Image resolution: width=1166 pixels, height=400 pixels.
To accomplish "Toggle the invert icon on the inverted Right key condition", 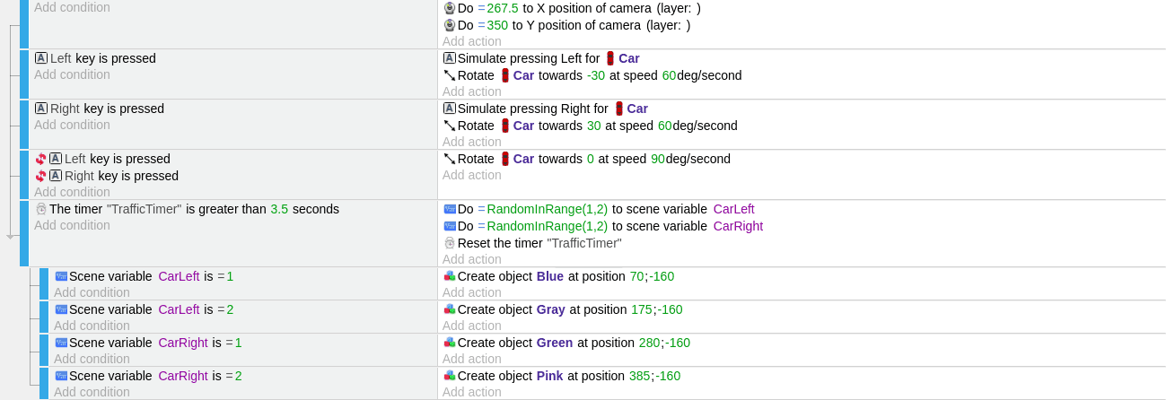I will (x=40, y=176).
